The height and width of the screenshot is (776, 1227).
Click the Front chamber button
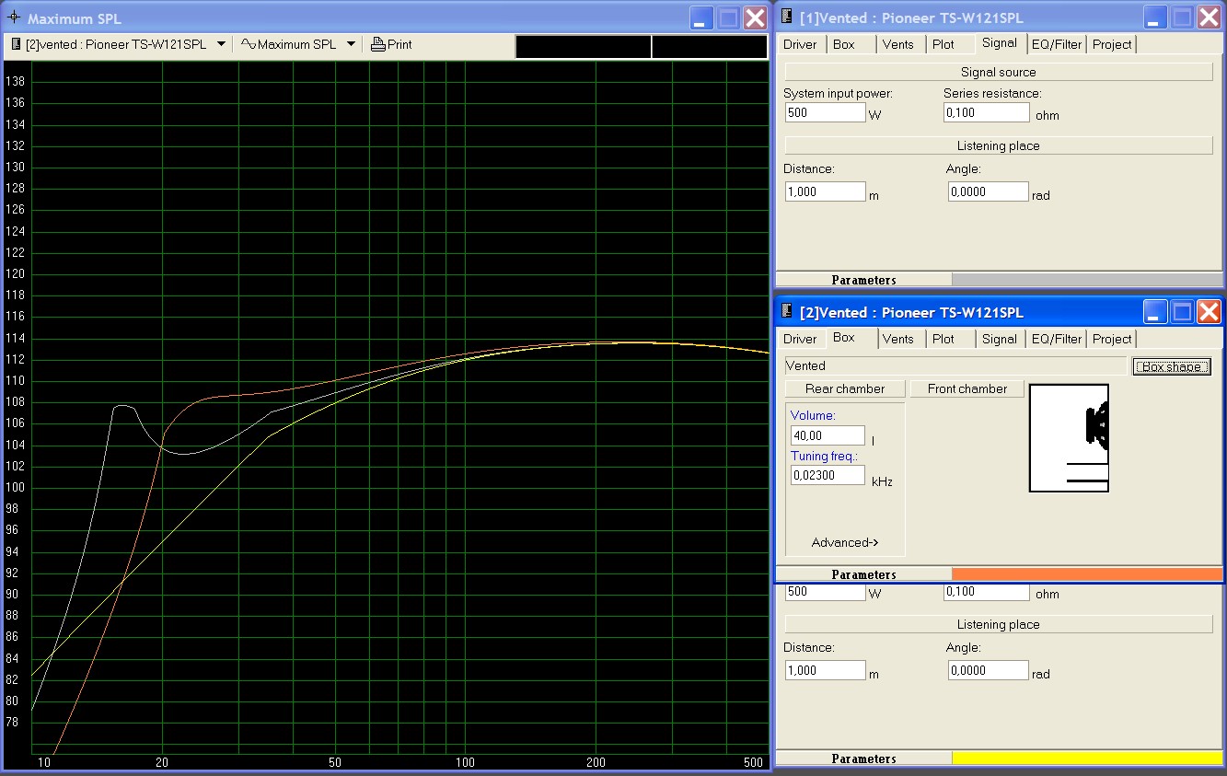pos(967,388)
